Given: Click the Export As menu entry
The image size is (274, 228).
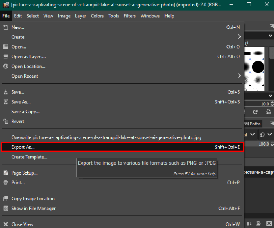Looking at the screenshot, I should pyautogui.click(x=23, y=147).
